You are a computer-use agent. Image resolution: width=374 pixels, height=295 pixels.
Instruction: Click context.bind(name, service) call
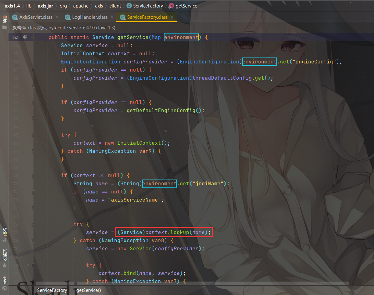click(x=140, y=273)
